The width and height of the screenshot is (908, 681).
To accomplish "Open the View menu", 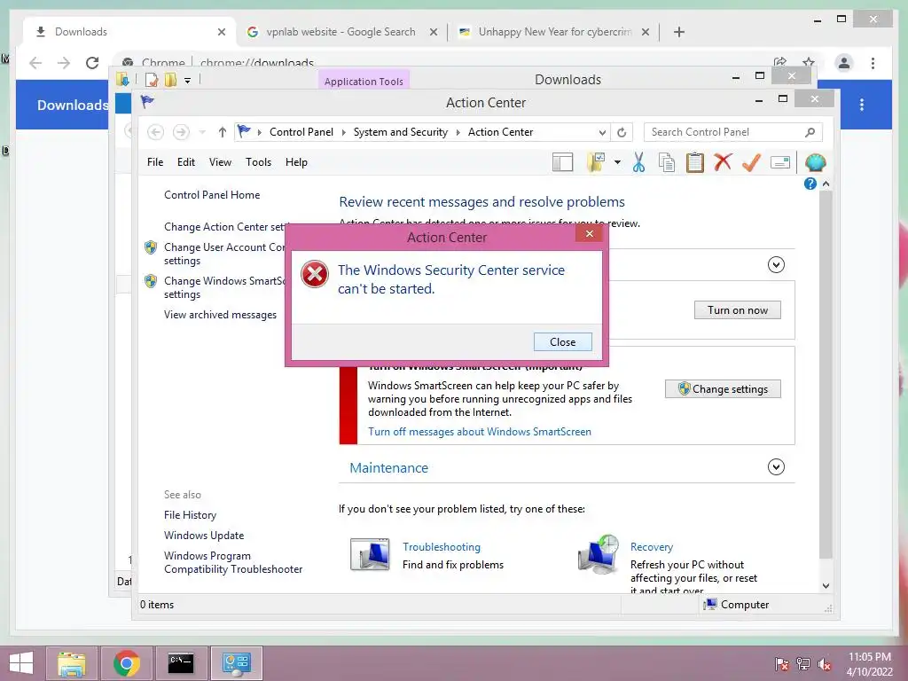I will (220, 162).
